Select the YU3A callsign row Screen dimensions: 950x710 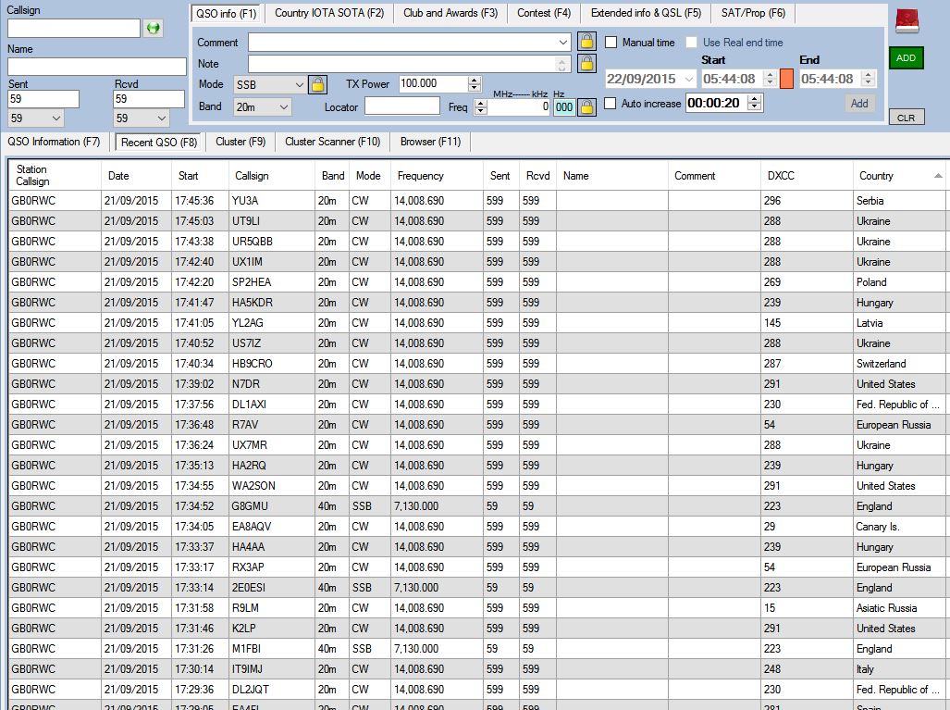point(476,201)
